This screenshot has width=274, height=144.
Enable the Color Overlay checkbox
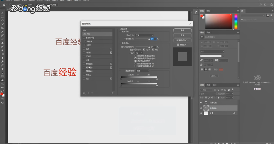click(84, 64)
